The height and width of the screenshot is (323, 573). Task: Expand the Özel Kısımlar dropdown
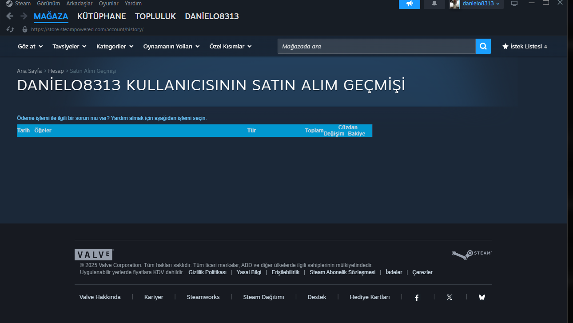(x=231, y=46)
